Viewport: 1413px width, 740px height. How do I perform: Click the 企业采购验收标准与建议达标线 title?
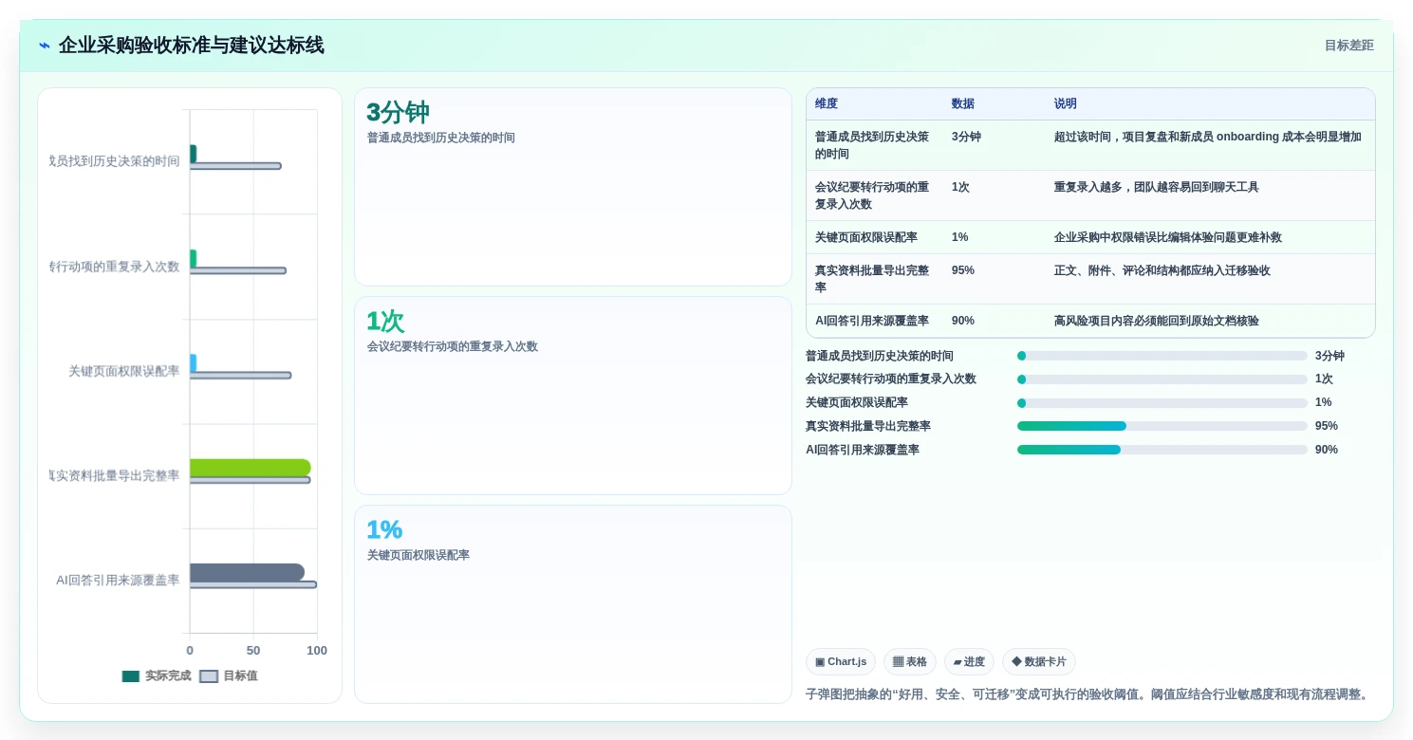click(x=192, y=46)
